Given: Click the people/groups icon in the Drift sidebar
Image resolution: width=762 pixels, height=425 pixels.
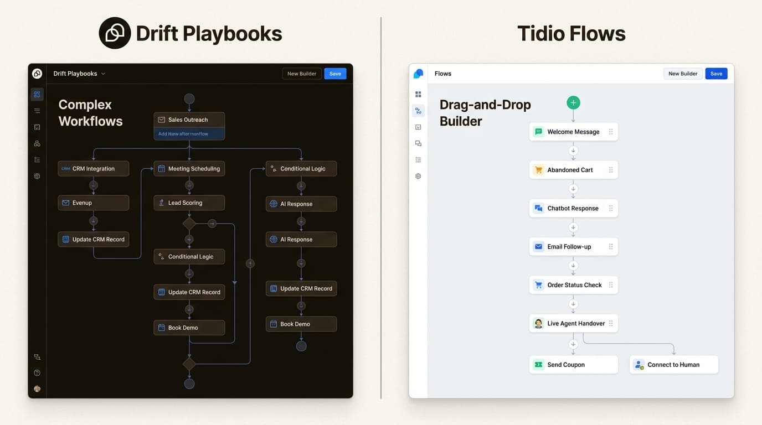Looking at the screenshot, I should point(37,143).
